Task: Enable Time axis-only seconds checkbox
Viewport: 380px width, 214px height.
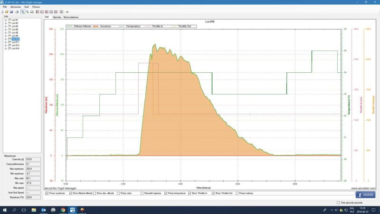Action: pos(338,203)
